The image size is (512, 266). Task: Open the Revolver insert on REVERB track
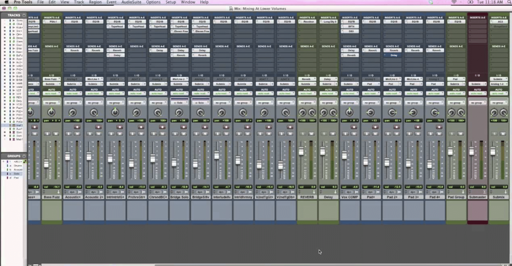307,22
